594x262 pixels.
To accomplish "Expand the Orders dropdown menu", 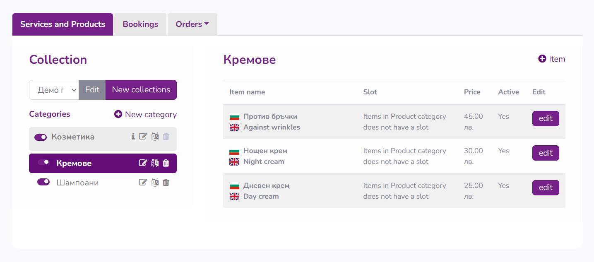I will click(192, 24).
